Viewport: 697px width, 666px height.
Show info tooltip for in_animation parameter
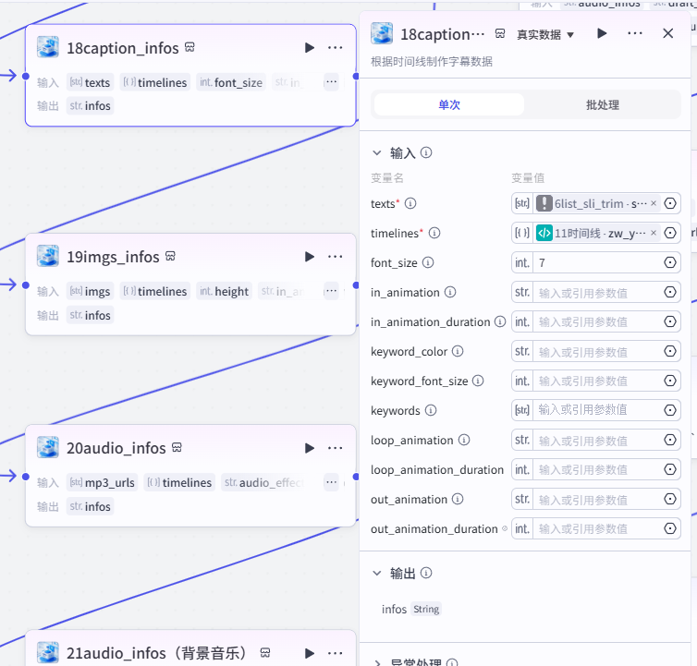point(450,292)
